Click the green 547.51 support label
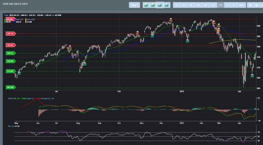The height and width of the screenshot is (145, 263). (x=11, y=53)
